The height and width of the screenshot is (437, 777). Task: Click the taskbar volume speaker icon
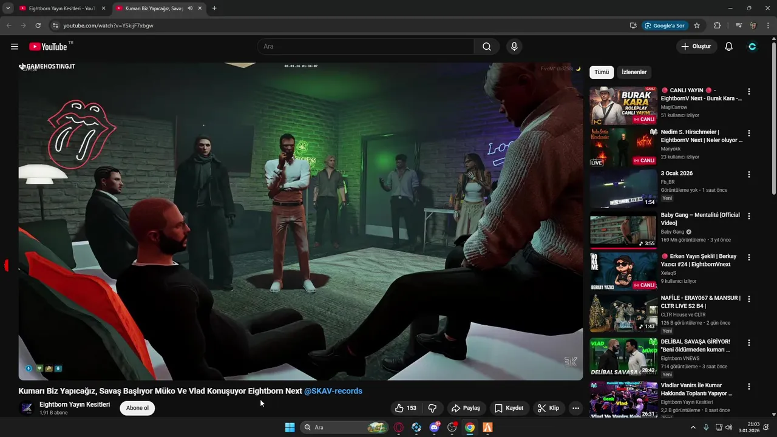728,427
